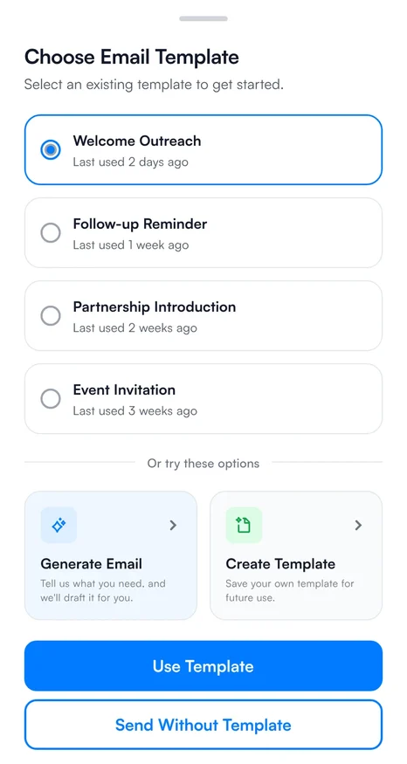The width and height of the screenshot is (407, 764).
Task: Click the Generate Email card title
Action: (x=91, y=564)
